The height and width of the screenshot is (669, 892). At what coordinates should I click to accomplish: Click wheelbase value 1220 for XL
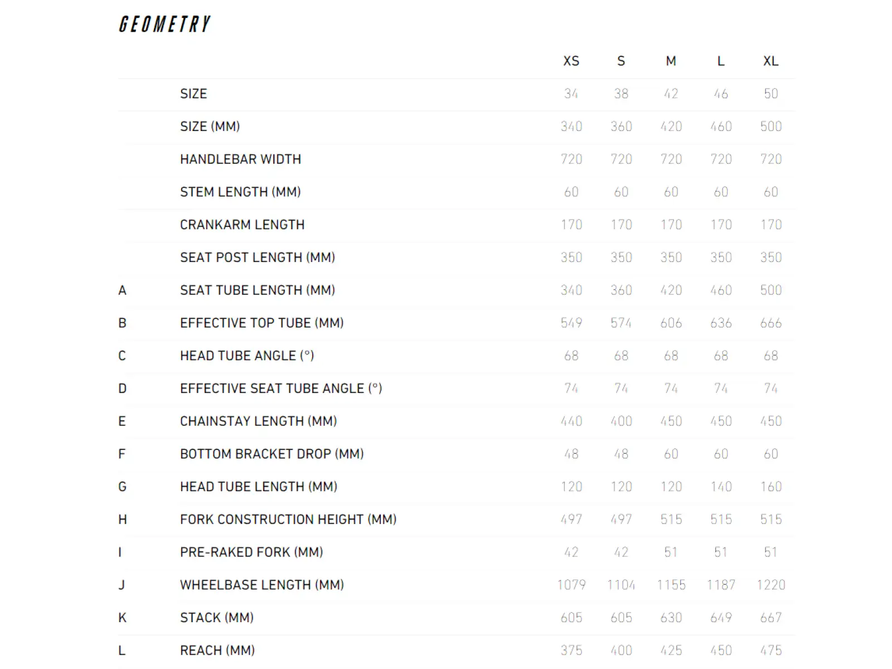pos(770,585)
